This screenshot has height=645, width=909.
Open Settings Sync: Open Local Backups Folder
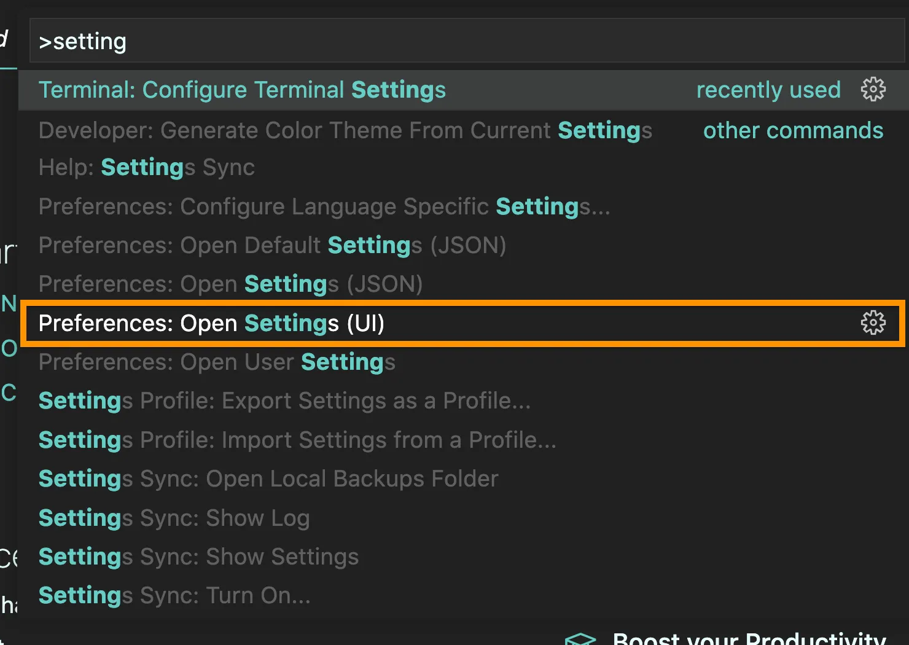pyautogui.click(x=268, y=479)
